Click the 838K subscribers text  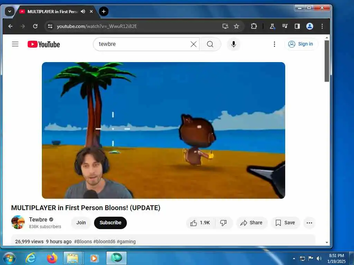coord(45,227)
